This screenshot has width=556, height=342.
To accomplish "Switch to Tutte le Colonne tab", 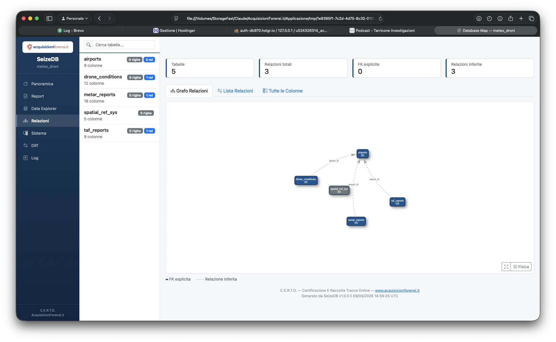I will click(x=282, y=91).
